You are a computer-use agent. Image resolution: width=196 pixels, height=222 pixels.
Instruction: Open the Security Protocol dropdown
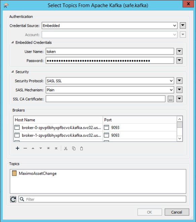[110, 81]
